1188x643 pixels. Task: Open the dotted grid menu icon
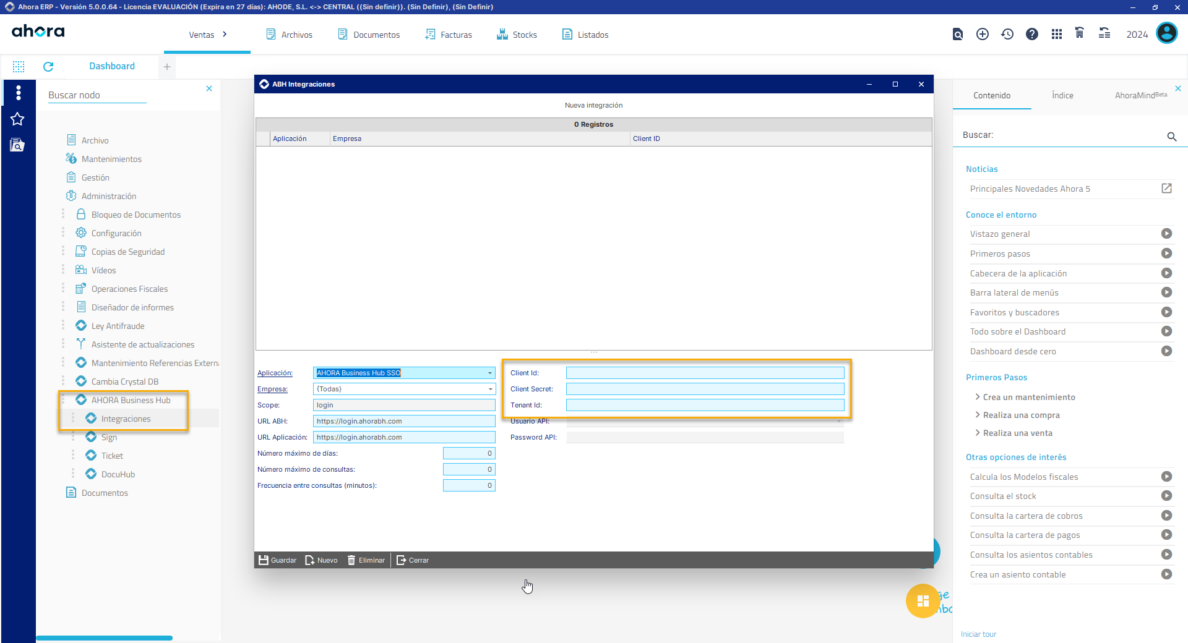coord(19,66)
